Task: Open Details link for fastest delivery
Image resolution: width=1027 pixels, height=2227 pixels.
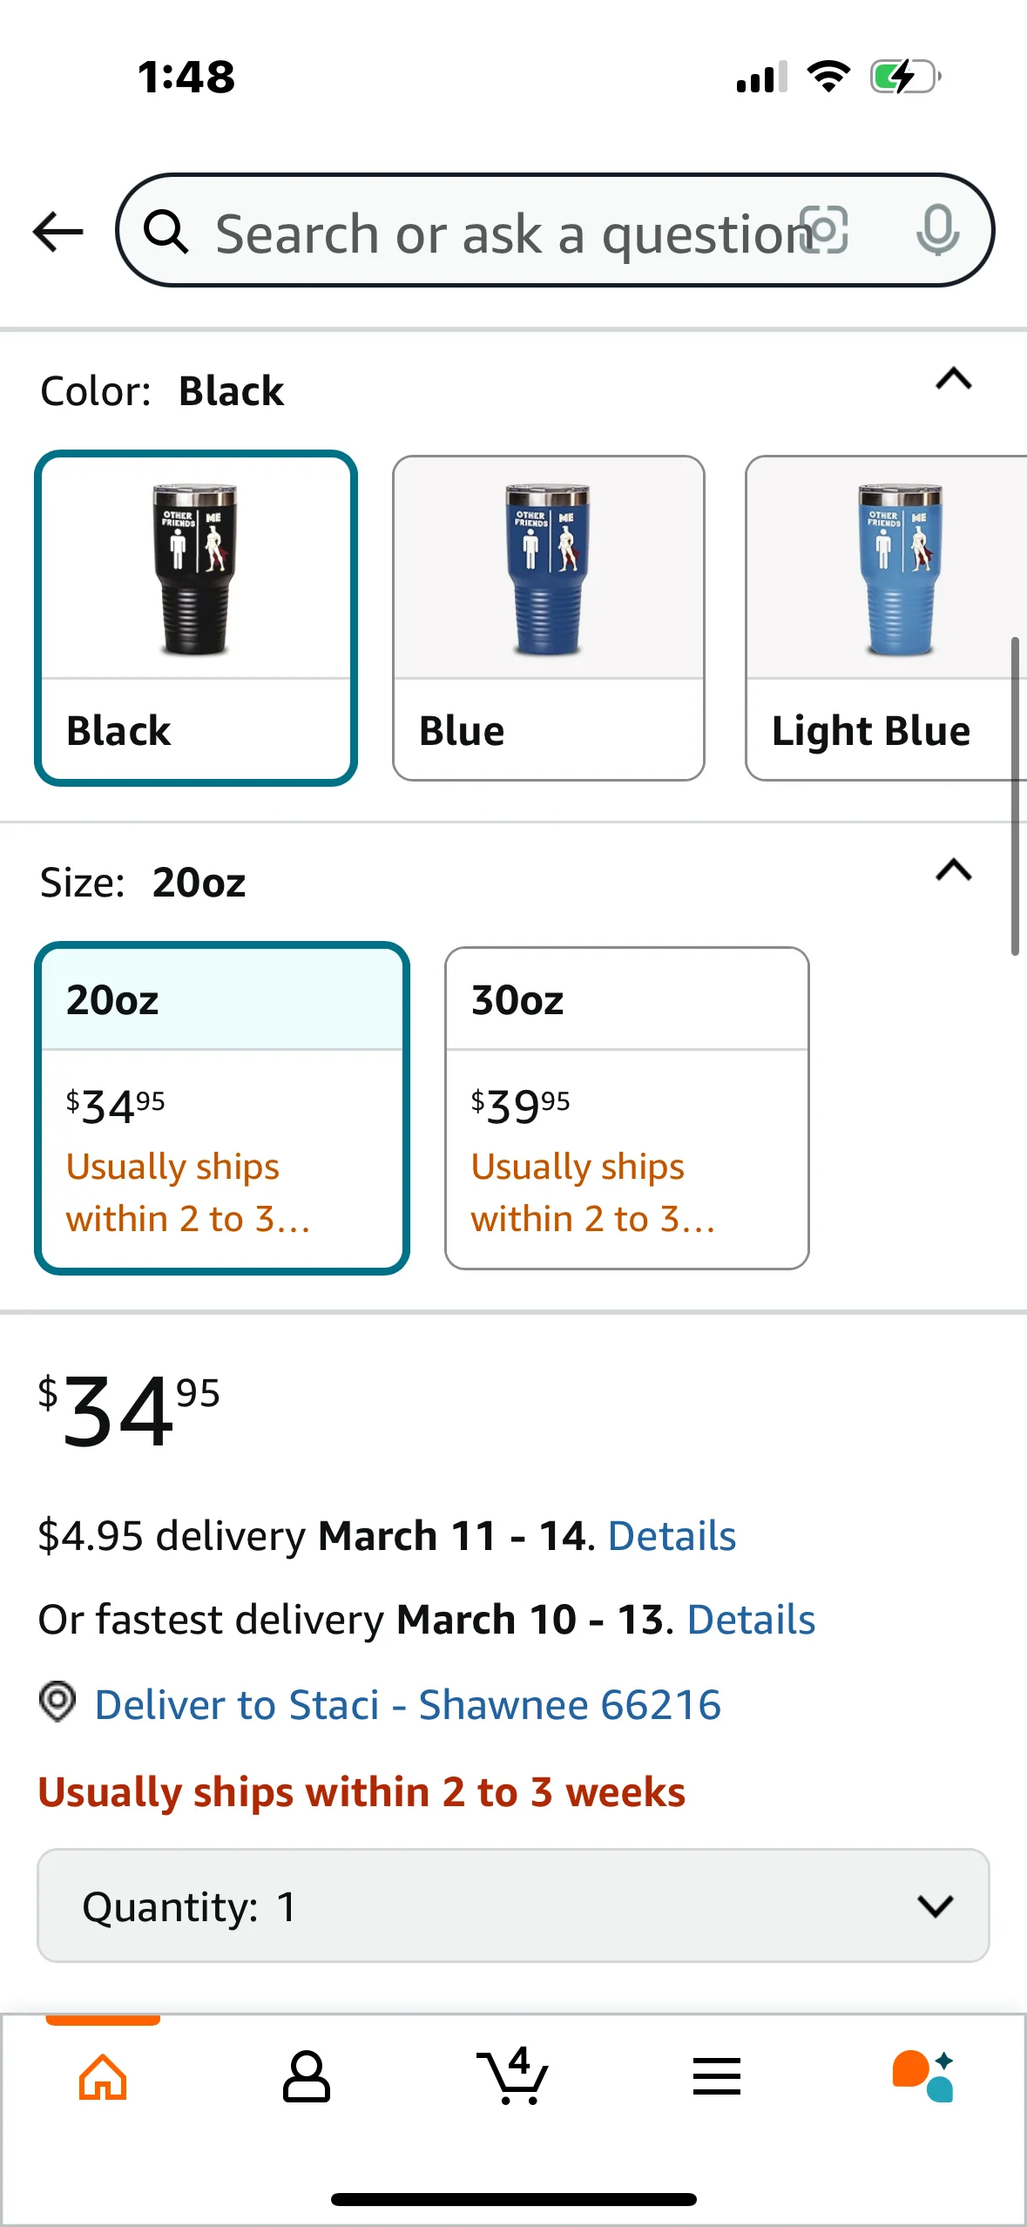Action: [751, 1620]
